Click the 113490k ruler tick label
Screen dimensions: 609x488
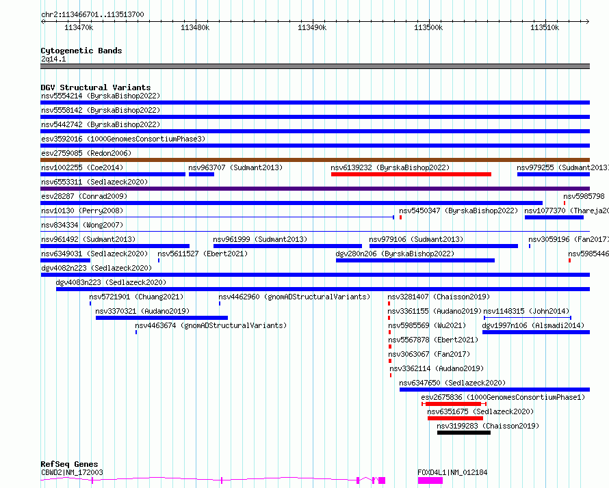coord(312,27)
